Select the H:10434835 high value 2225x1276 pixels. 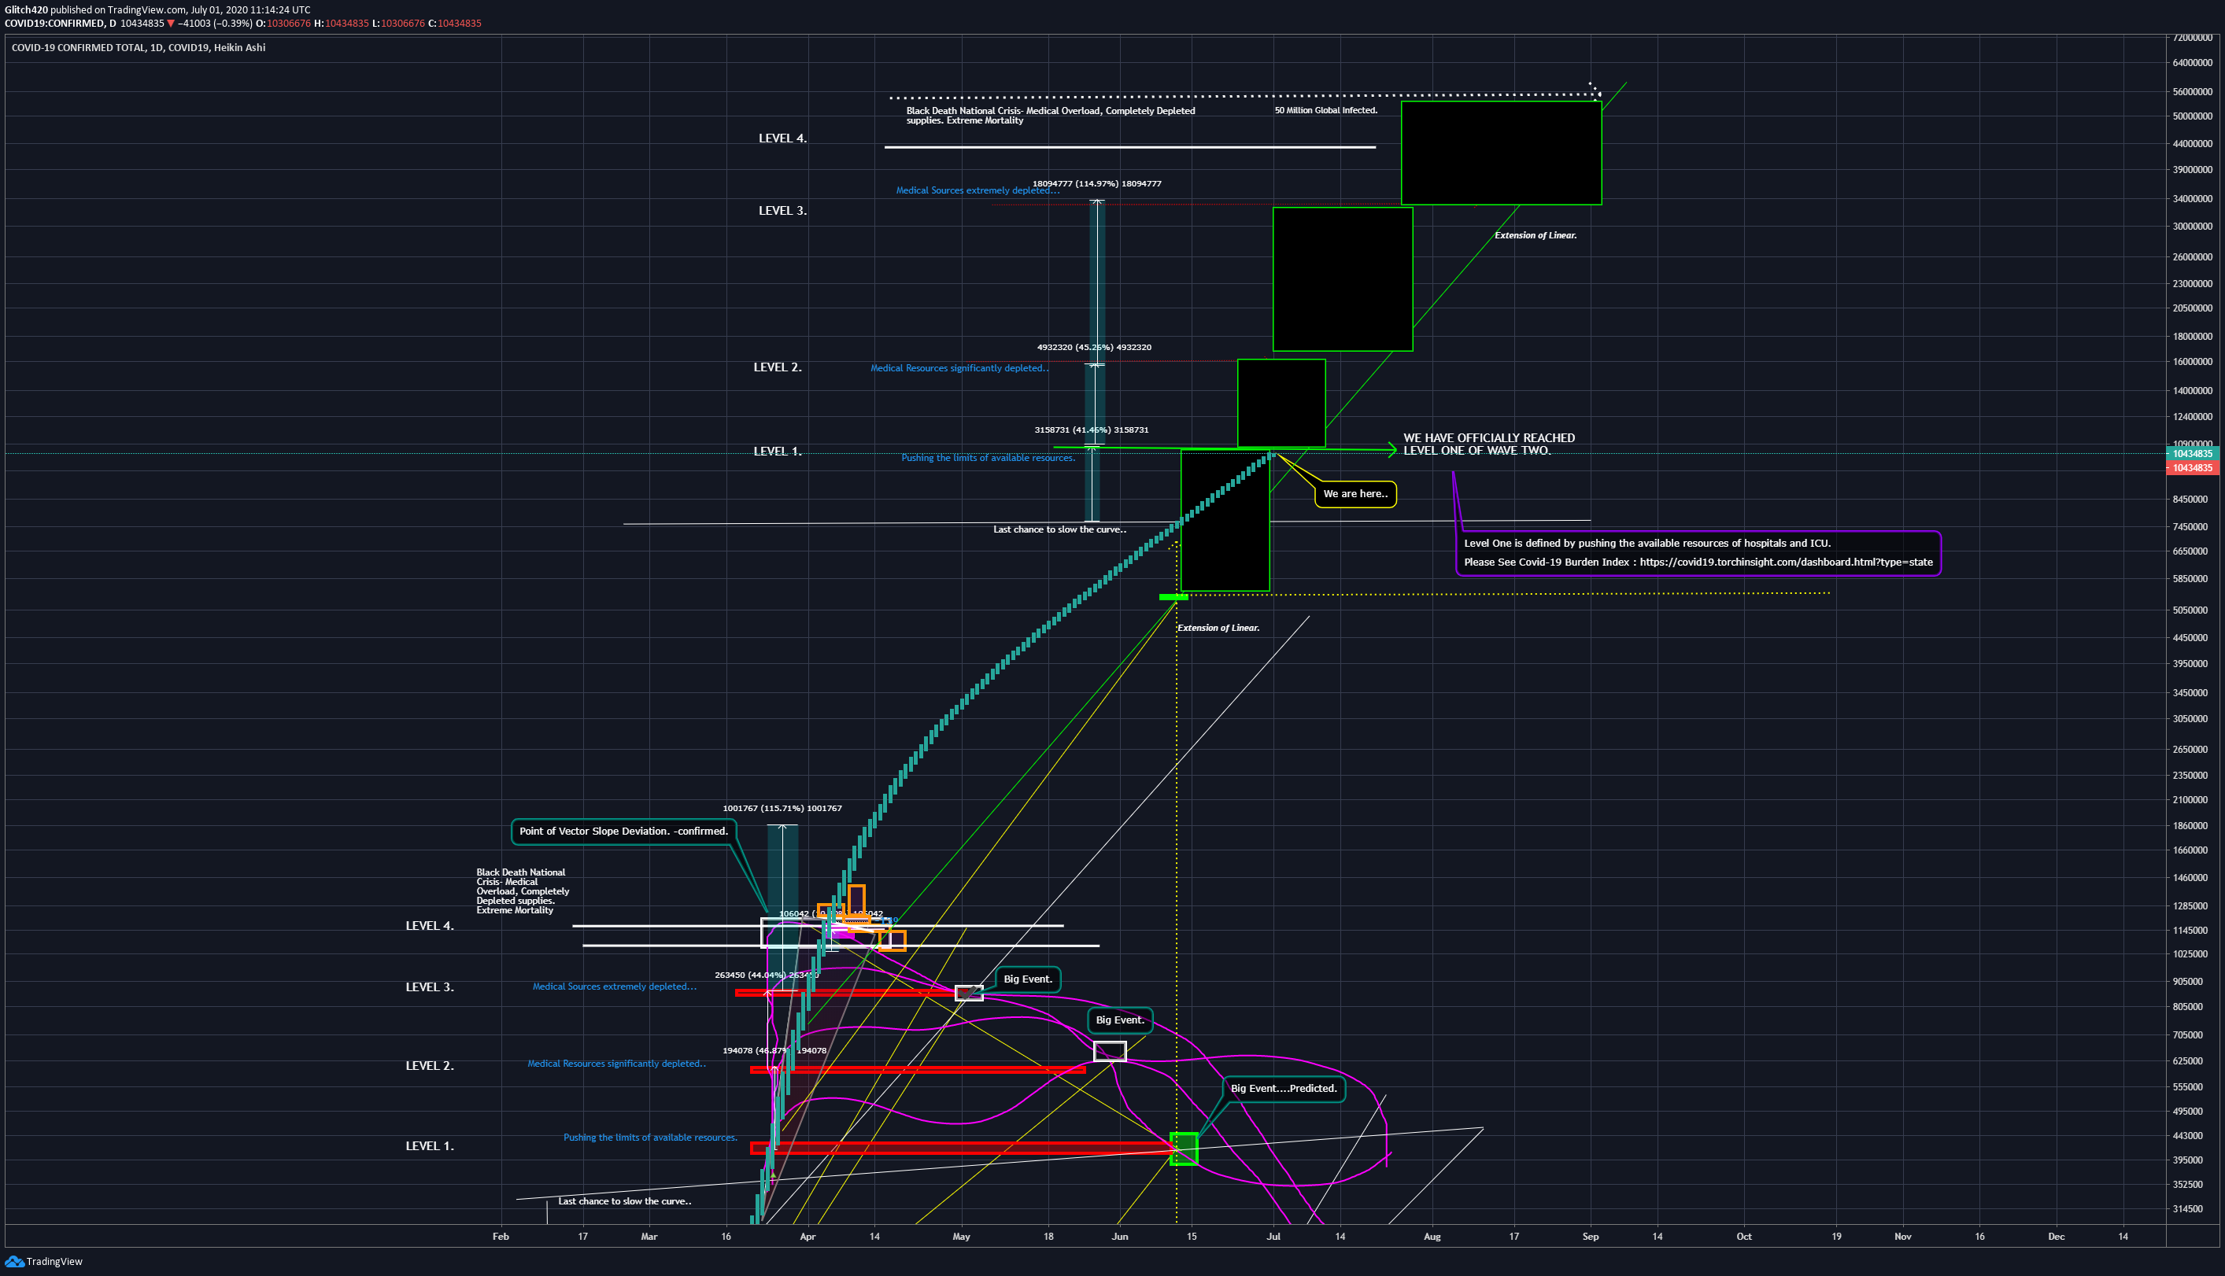[341, 24]
